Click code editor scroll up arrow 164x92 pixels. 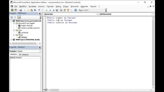point(153,19)
